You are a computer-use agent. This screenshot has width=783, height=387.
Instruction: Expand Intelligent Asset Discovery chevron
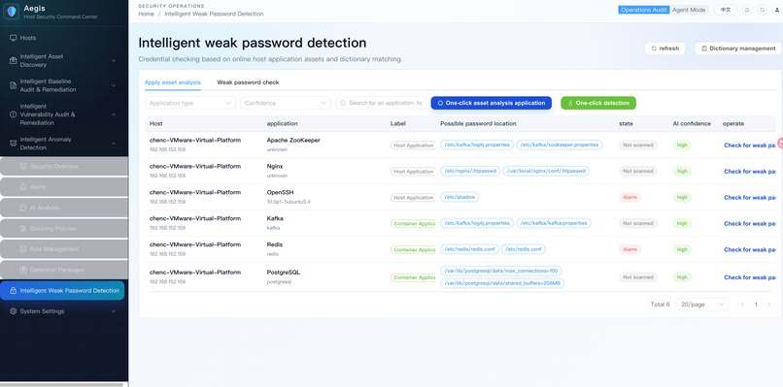tap(114, 60)
